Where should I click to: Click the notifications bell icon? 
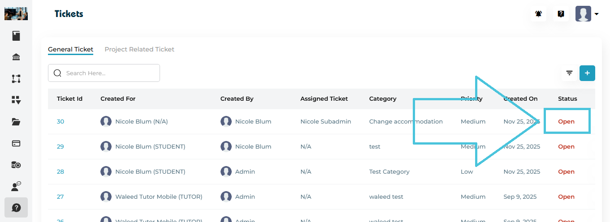[538, 14]
